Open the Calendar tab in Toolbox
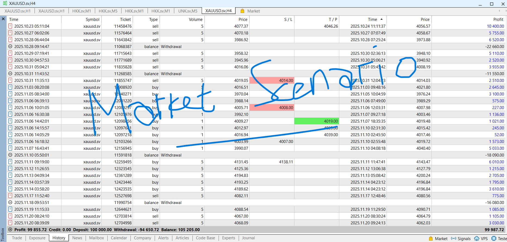 (x=119, y=238)
